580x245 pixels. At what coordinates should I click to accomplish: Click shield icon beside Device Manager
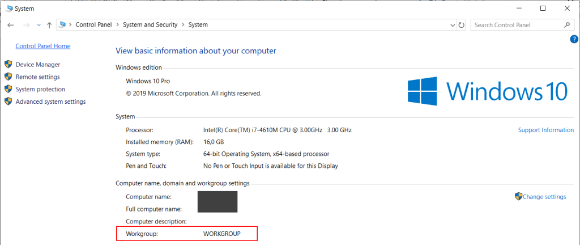(x=8, y=65)
